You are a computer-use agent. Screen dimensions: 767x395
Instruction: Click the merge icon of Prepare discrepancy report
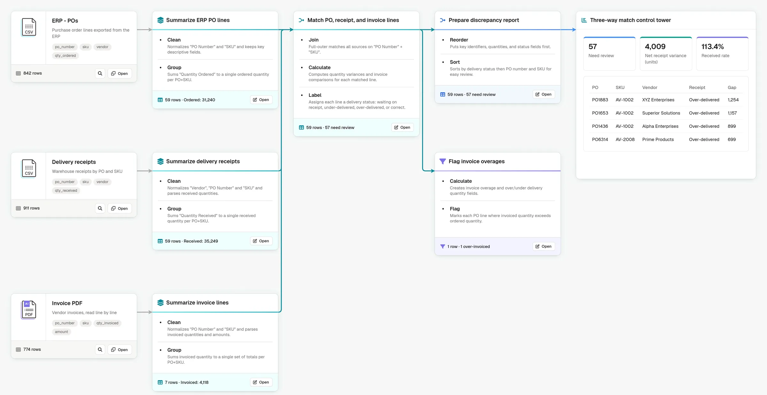[x=443, y=20]
